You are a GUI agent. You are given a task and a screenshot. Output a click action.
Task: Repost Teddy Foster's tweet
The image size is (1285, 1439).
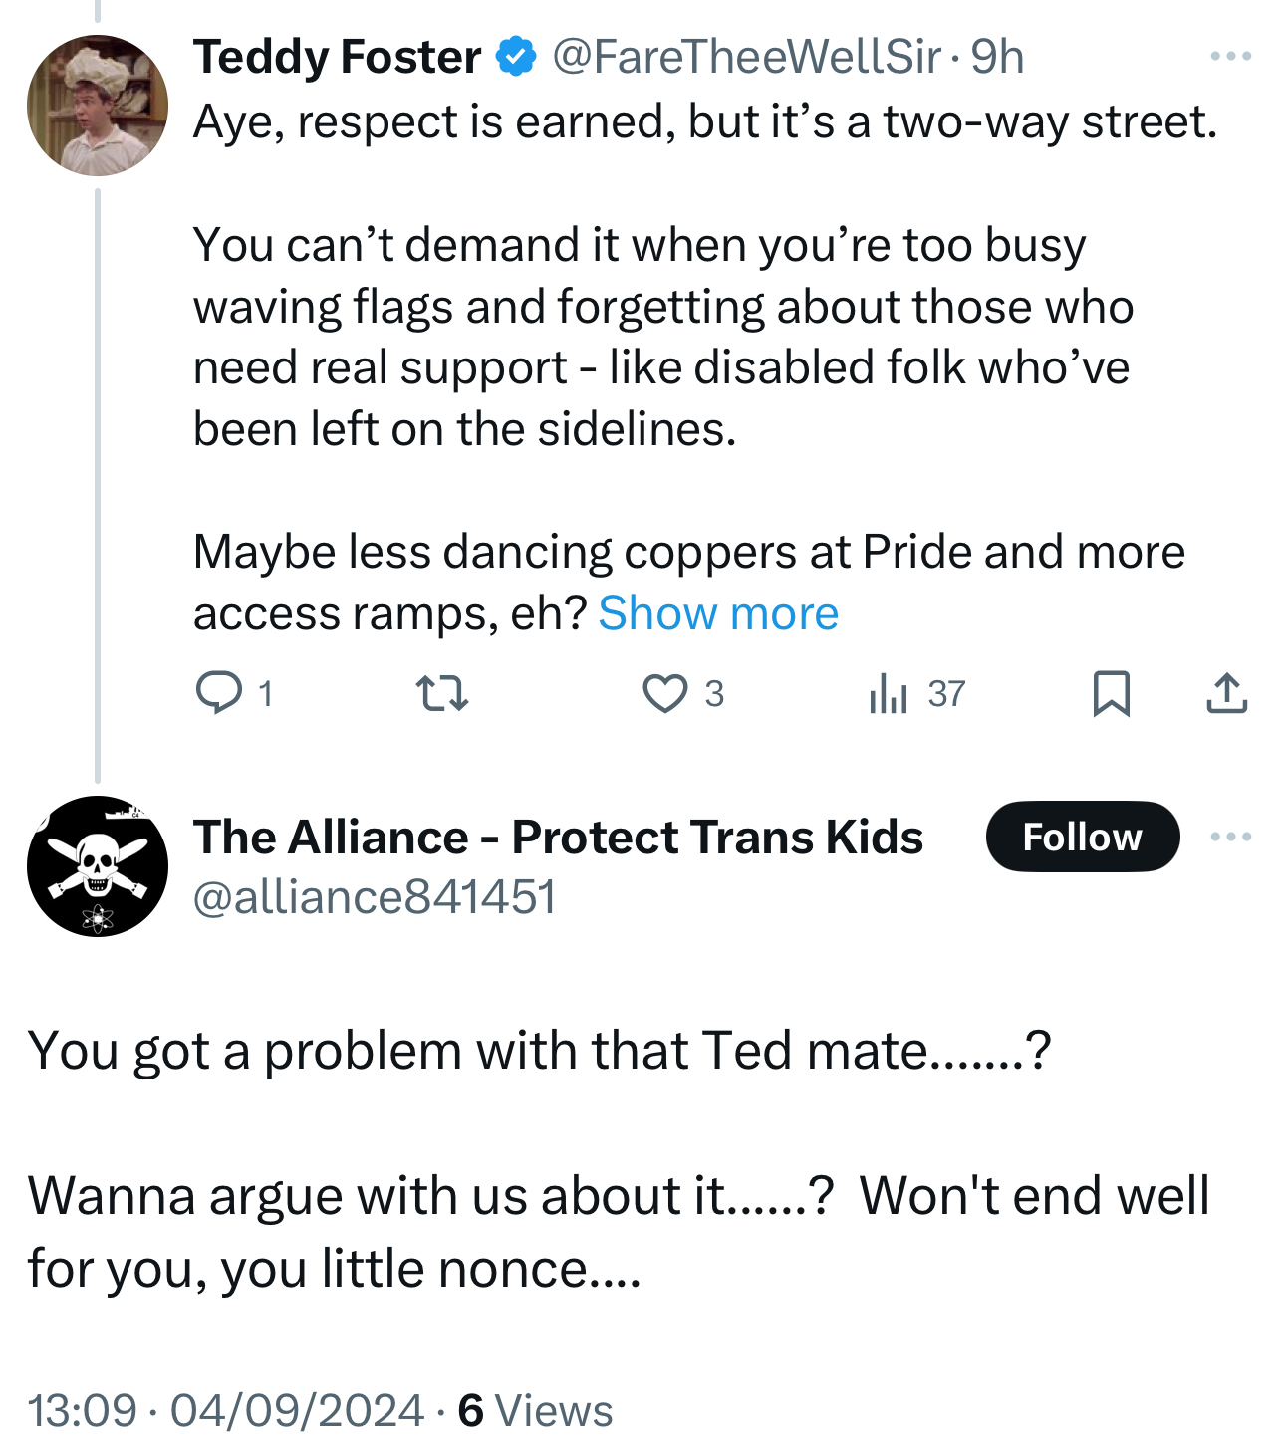tap(441, 693)
